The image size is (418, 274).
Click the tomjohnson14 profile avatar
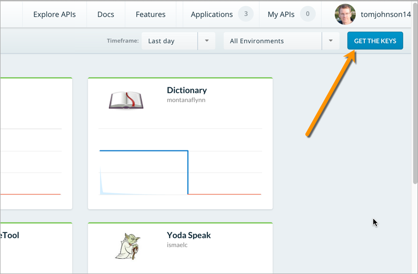(345, 15)
